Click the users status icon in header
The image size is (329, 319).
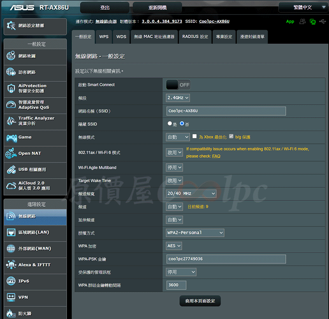pyautogui.click(x=302, y=21)
